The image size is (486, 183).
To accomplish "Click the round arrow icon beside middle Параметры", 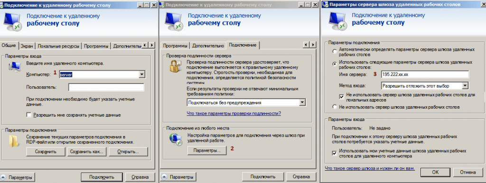I will (164, 177).
